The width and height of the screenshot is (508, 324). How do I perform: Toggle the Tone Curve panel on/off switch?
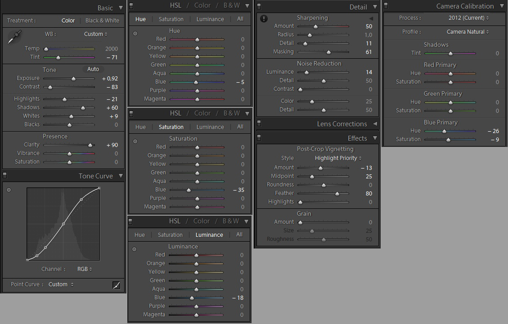[5, 175]
